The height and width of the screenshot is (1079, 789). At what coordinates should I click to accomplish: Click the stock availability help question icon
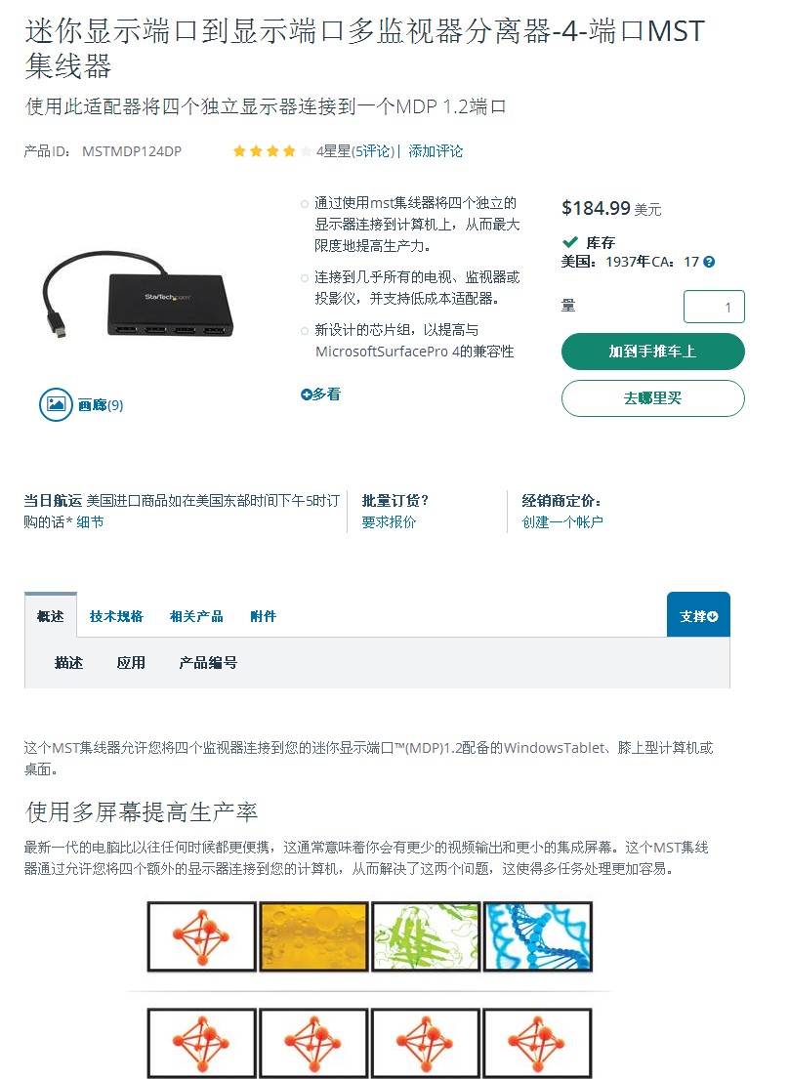coord(709,262)
